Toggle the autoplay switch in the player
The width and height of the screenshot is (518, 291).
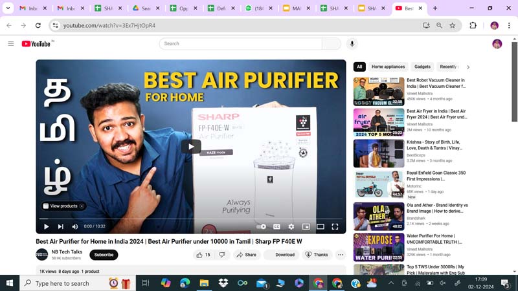(x=261, y=226)
